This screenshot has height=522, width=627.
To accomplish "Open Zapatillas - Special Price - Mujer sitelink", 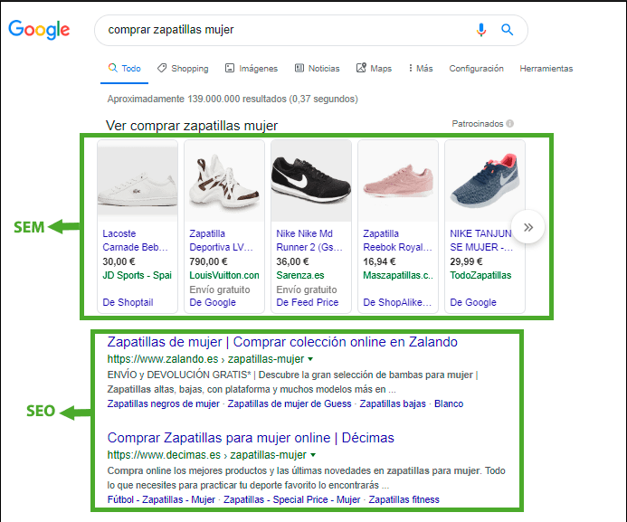I will [x=292, y=500].
